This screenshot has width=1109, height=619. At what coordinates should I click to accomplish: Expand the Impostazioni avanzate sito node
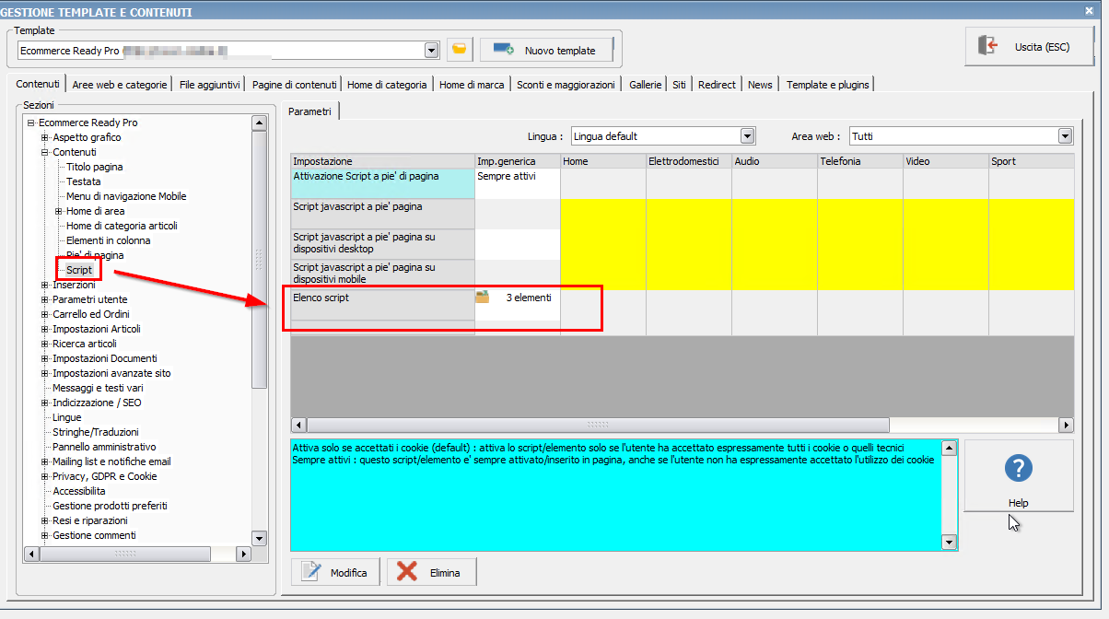[x=45, y=373]
